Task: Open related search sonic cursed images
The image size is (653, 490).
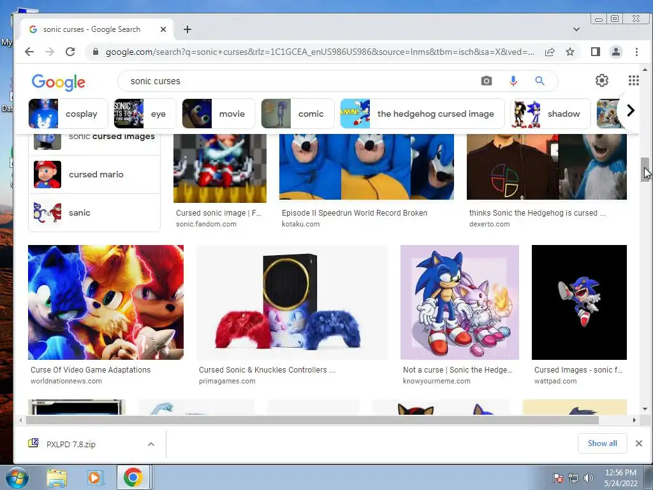Action: click(x=94, y=141)
